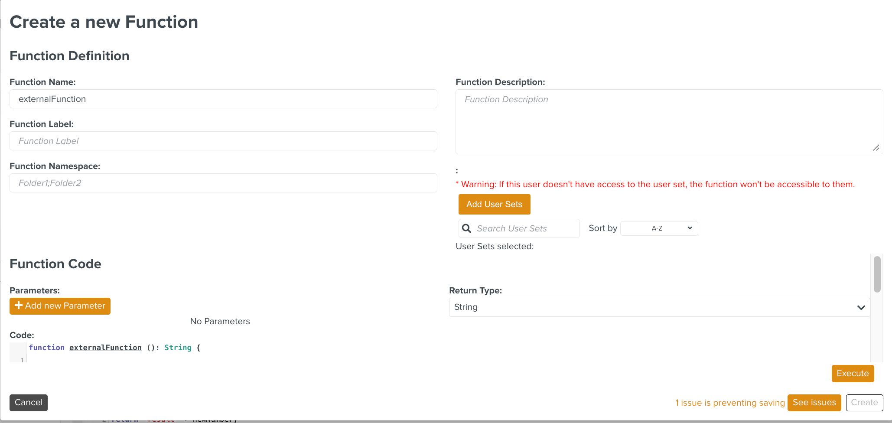Click the Create button
Screen dimensions: 892x423
tap(864, 403)
